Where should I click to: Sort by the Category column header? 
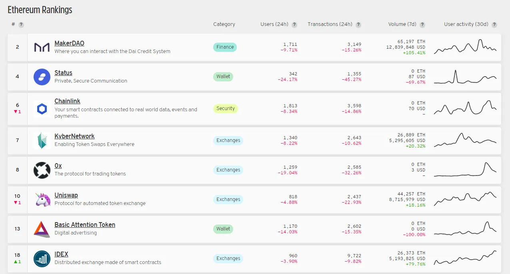click(224, 24)
